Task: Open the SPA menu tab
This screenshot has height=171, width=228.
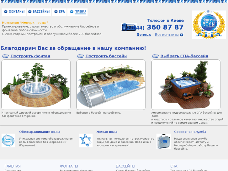Action: pyautogui.click(x=59, y=12)
